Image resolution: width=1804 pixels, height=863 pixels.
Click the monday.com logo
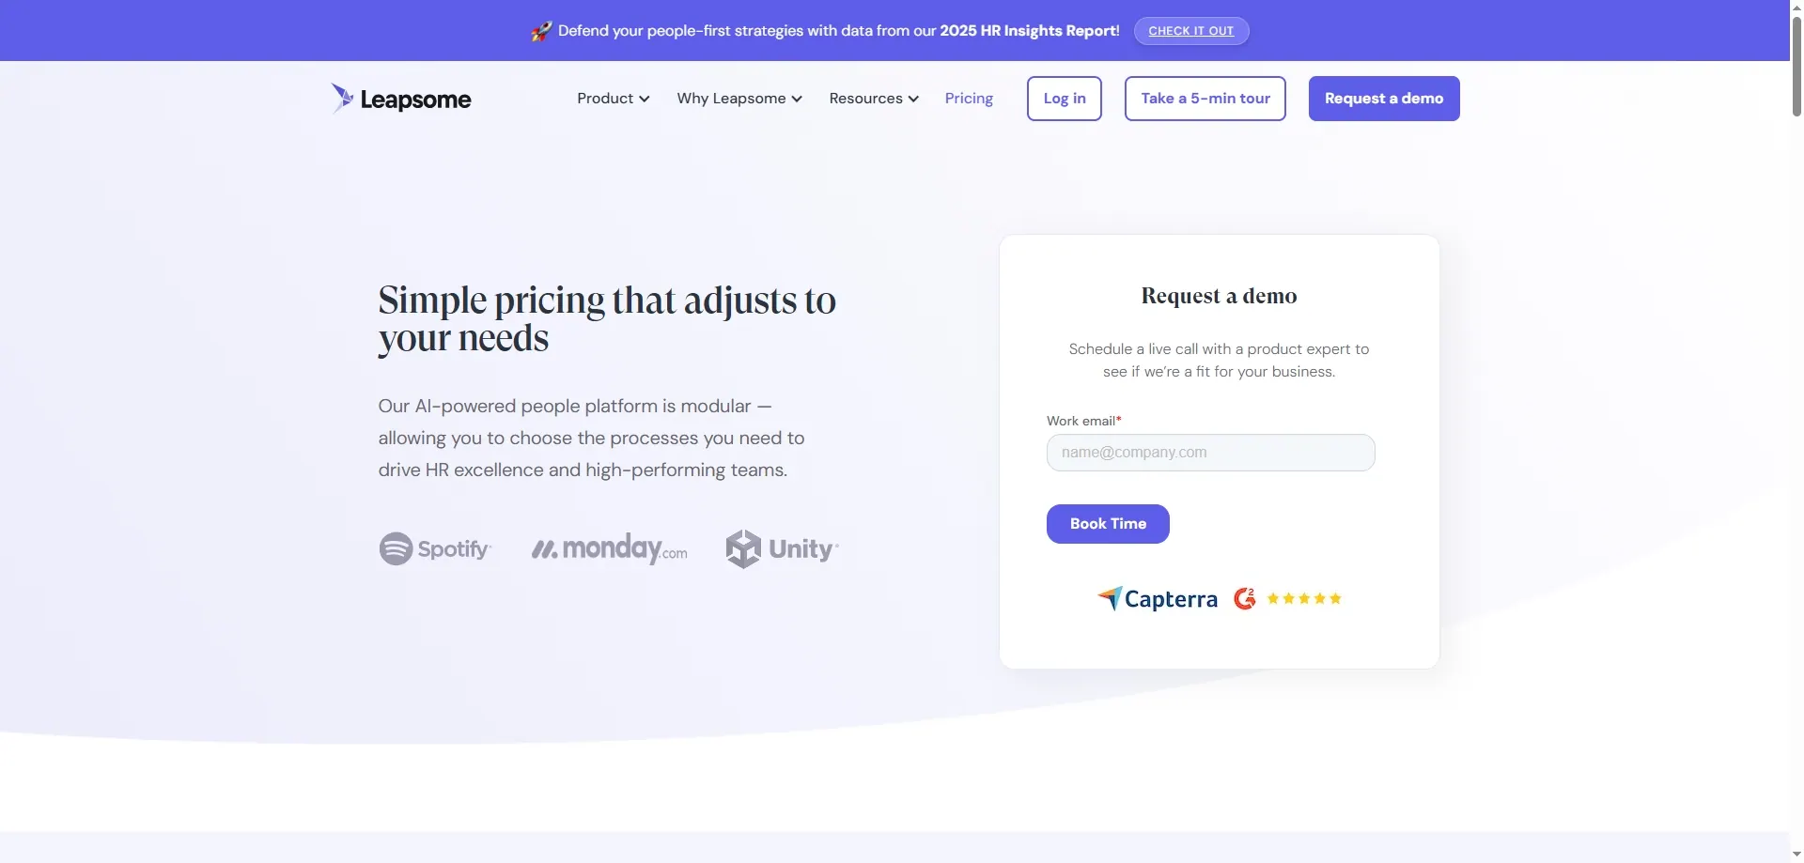click(x=609, y=548)
